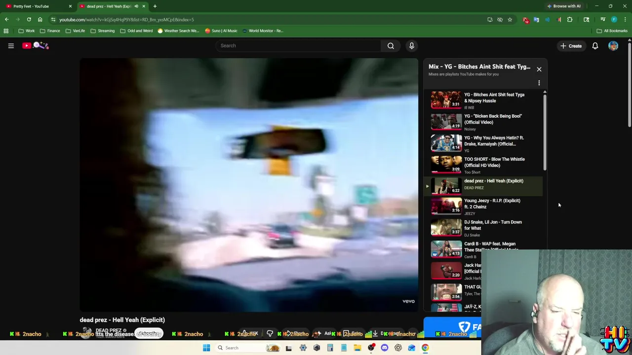Switch to Google Chrome in the taskbar
The image size is (632, 355).
[425, 348]
